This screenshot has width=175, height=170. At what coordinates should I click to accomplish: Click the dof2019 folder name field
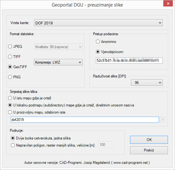85,120
